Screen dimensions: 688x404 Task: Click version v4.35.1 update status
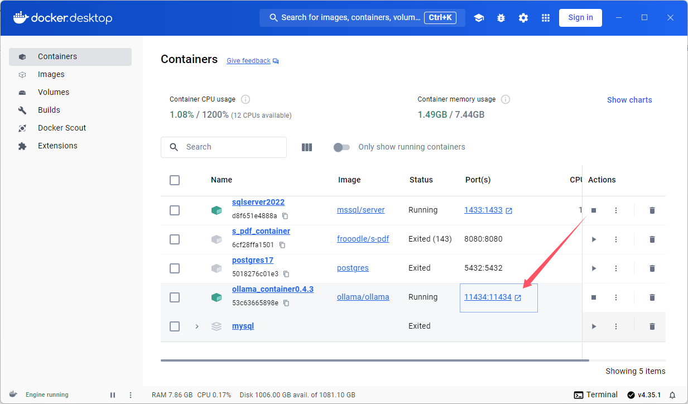(644, 395)
